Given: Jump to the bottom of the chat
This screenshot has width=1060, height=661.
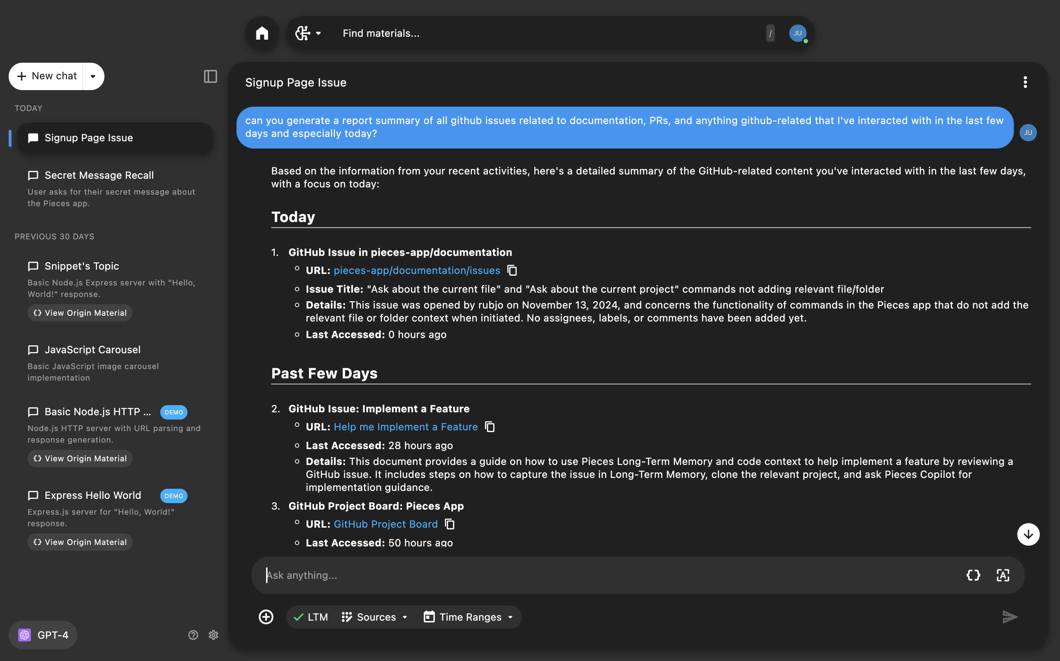Looking at the screenshot, I should click(1028, 534).
